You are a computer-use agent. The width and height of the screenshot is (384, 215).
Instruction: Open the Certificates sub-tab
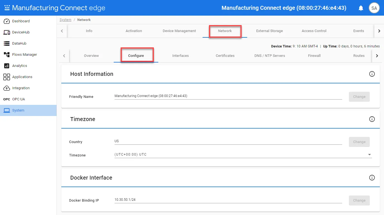pos(225,56)
